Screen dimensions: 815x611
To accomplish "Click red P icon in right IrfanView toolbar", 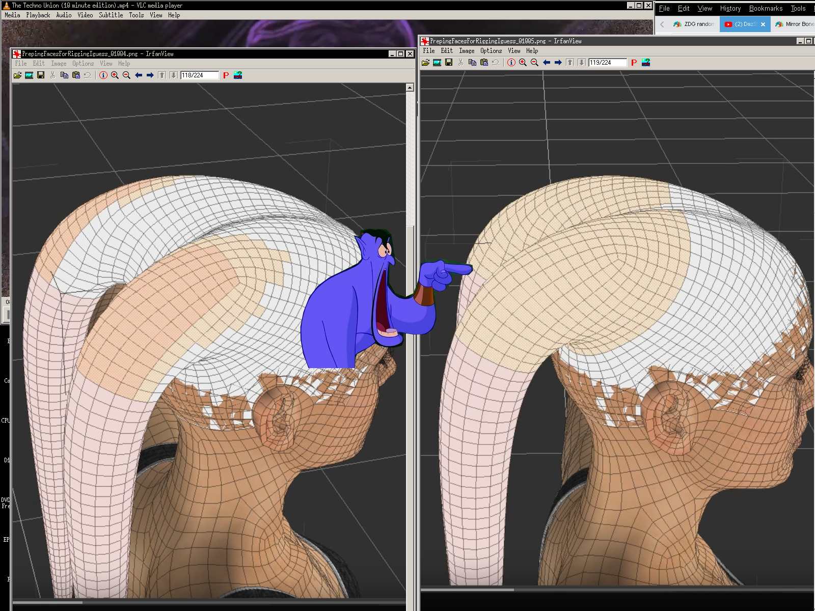I will (634, 63).
